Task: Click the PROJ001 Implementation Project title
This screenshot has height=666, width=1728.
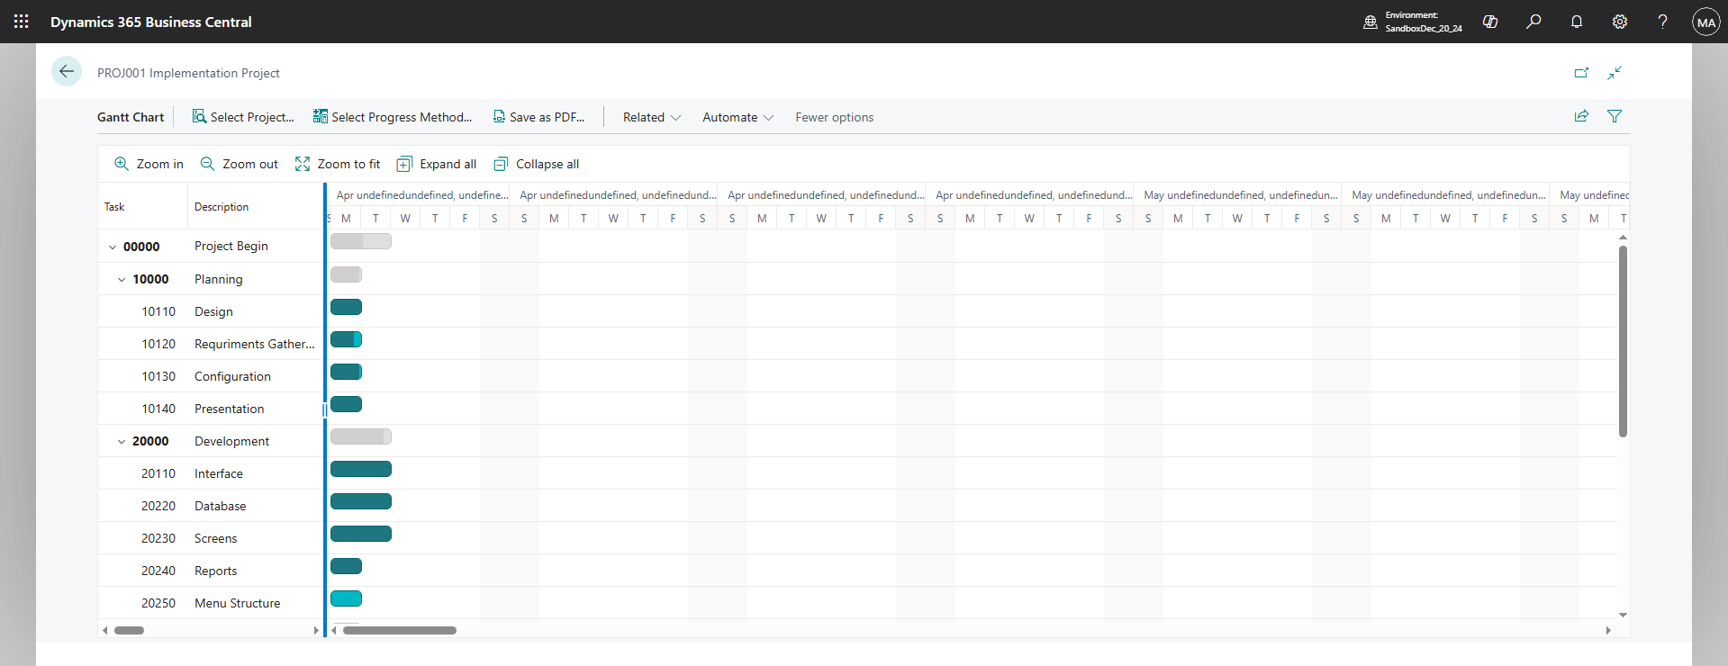Action: tap(188, 73)
